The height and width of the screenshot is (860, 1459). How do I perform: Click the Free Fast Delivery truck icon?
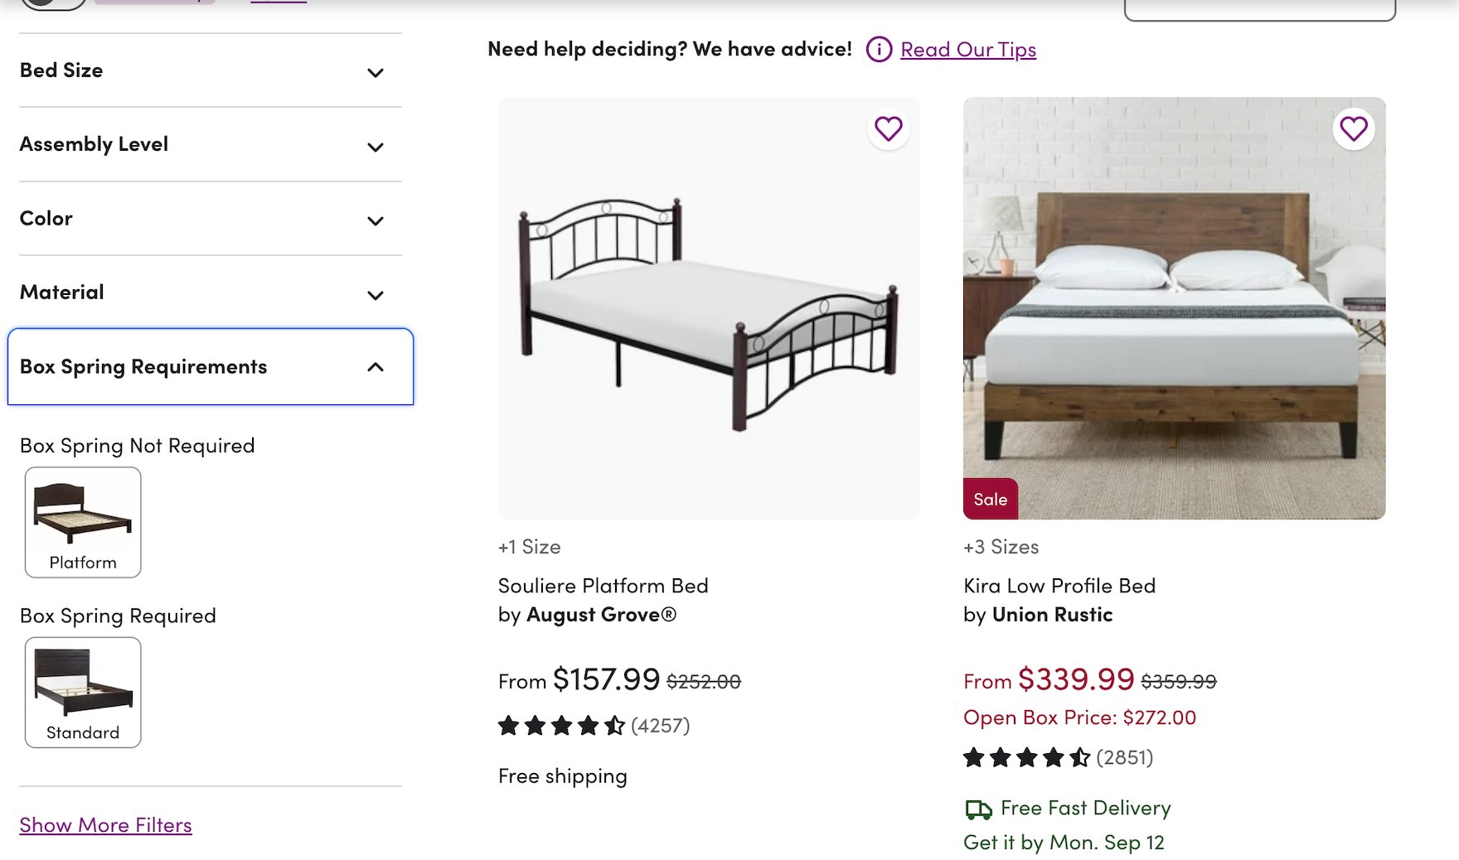click(978, 809)
